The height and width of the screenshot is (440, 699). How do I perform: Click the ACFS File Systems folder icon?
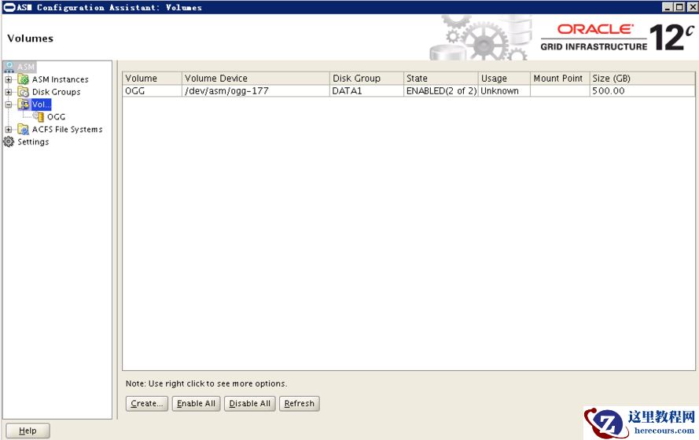tap(23, 129)
